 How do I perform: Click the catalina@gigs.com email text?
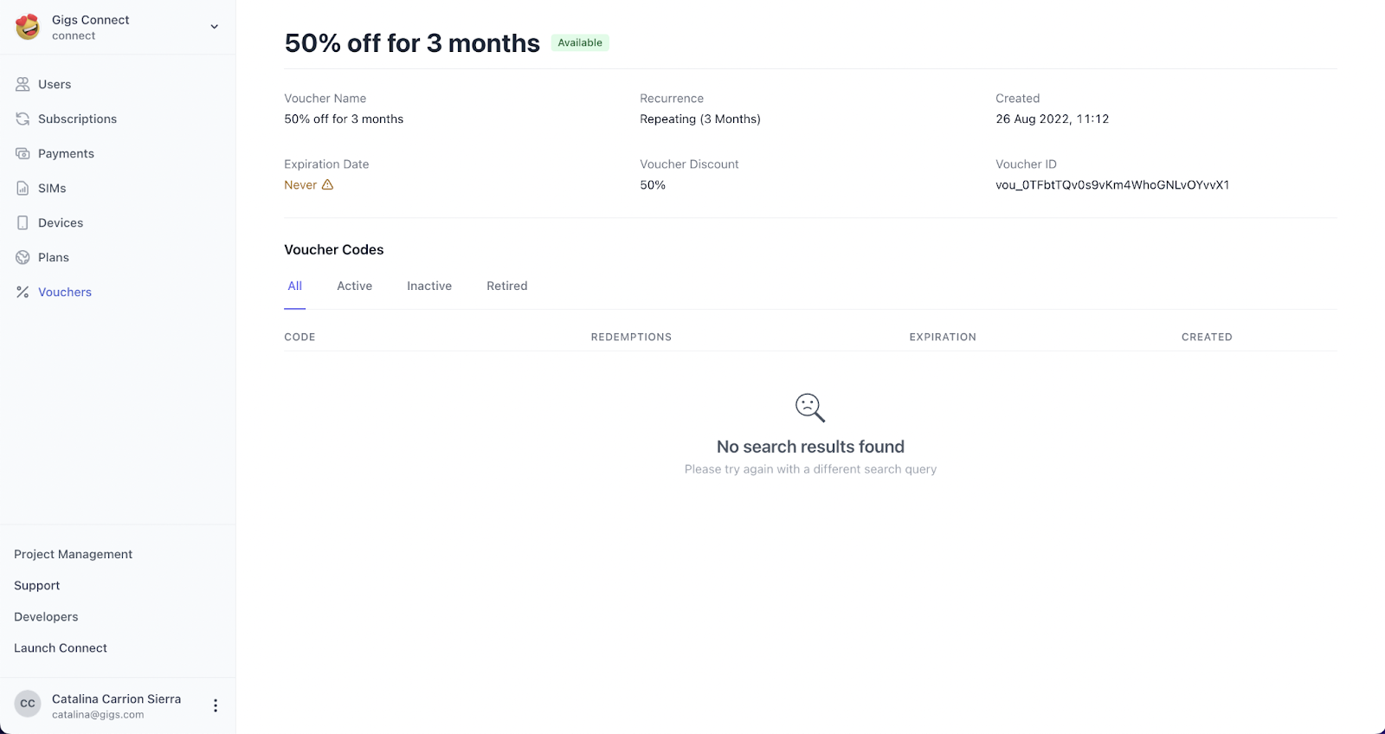[98, 715]
